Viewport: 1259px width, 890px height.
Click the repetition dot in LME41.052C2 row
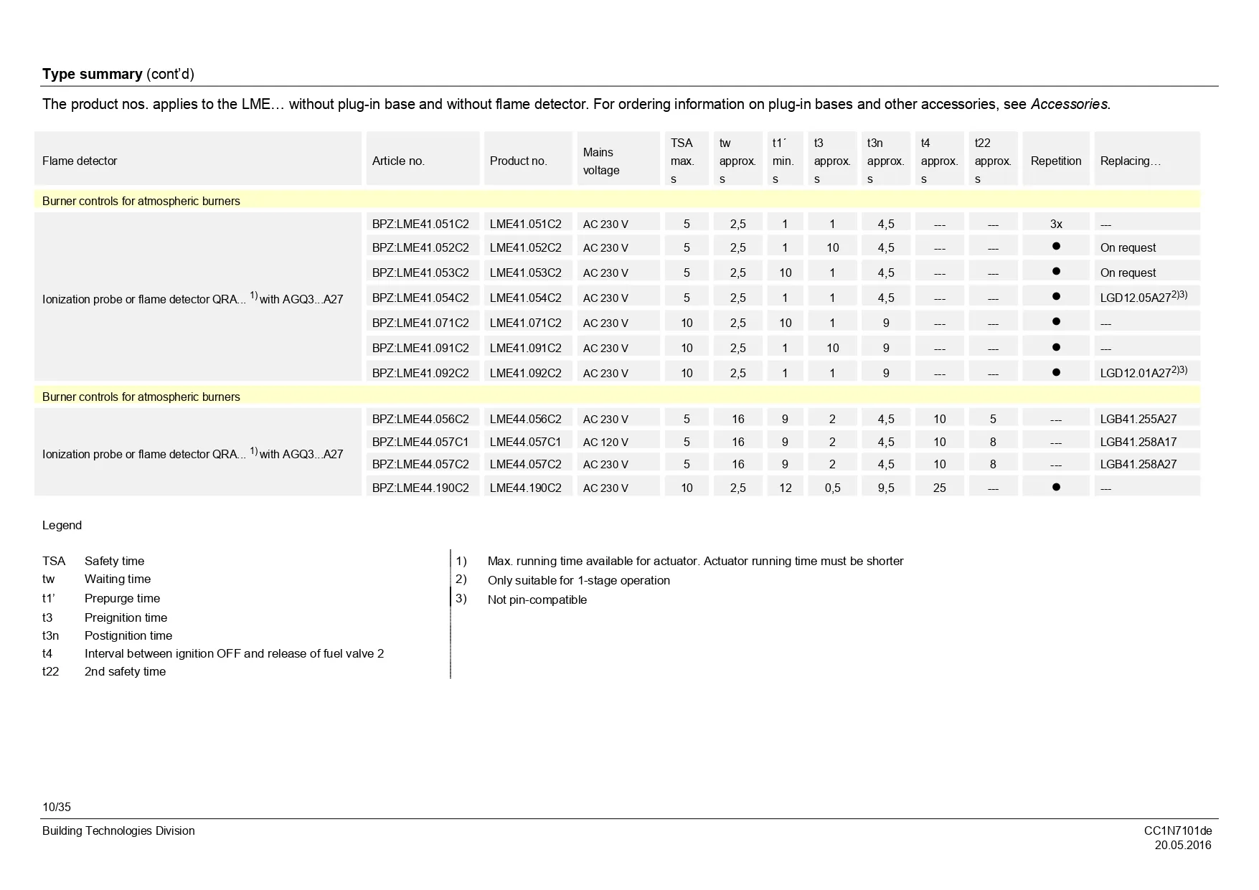click(1055, 247)
